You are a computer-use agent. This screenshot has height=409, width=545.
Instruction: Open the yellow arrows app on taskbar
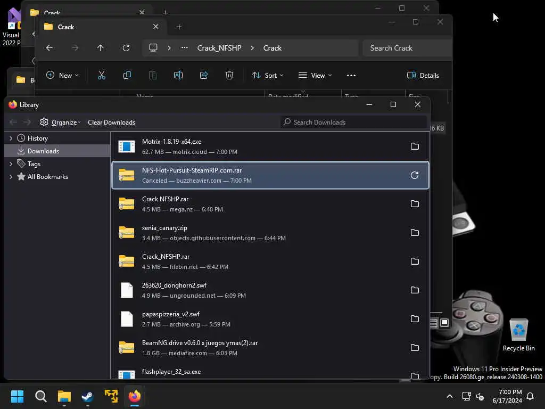tap(111, 396)
